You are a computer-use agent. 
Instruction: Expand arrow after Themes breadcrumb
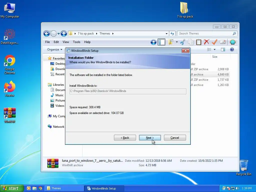tap(113, 33)
